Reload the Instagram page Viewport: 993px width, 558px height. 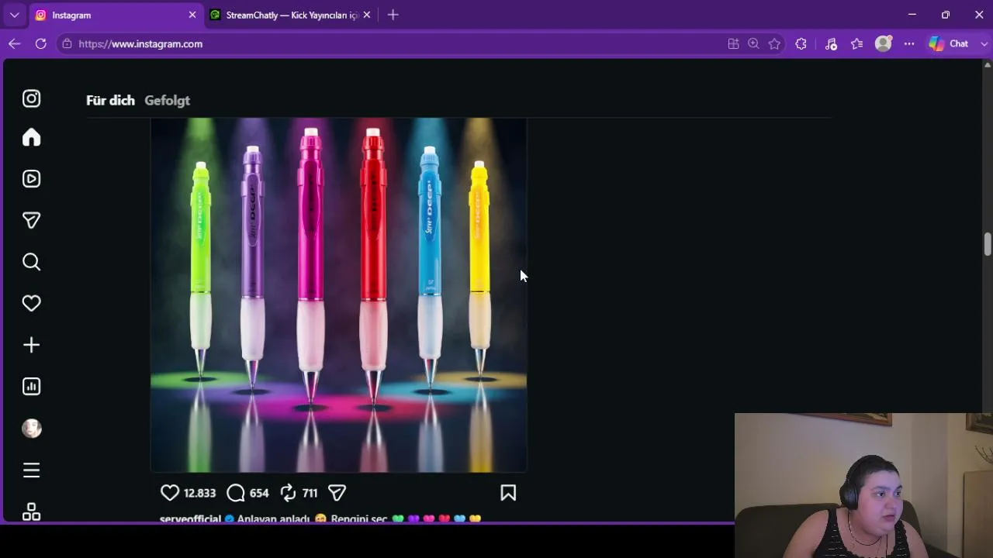click(x=41, y=44)
